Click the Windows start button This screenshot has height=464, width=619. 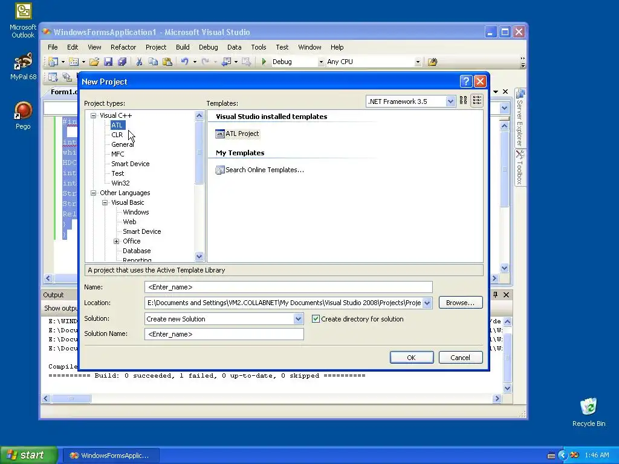click(28, 456)
